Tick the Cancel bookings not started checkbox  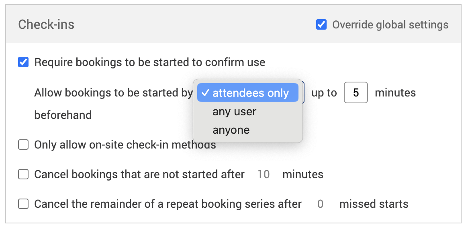pos(24,175)
